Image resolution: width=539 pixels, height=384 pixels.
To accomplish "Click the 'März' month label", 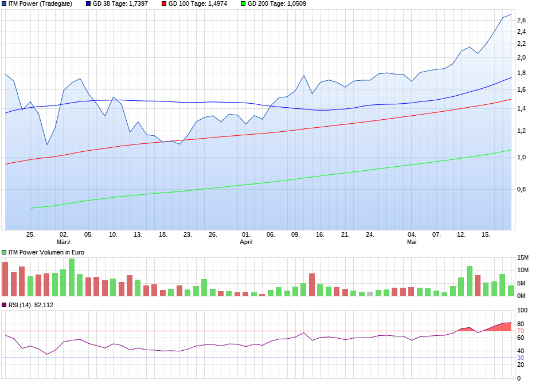I will pyautogui.click(x=64, y=242).
